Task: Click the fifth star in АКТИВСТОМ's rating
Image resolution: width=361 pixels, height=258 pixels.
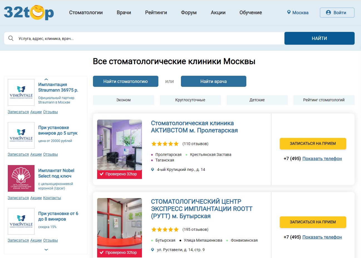Action: coord(176,144)
